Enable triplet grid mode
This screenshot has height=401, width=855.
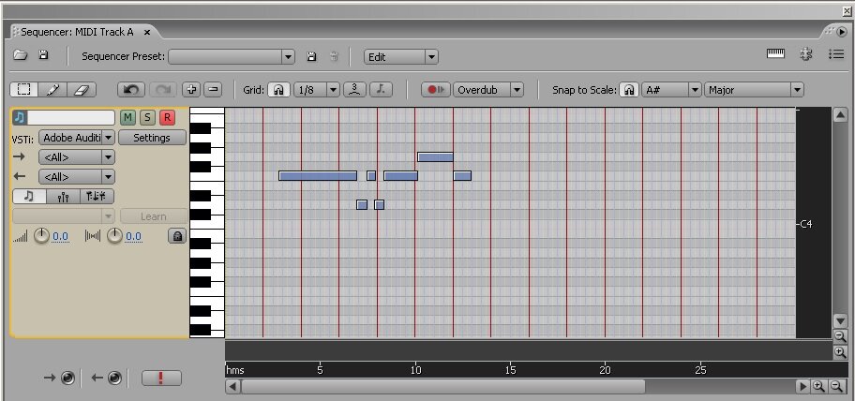click(353, 90)
